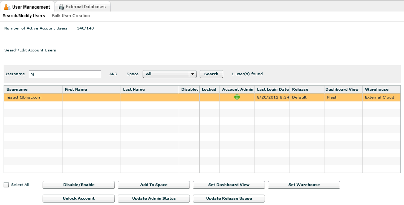This screenshot has height=205, width=404.
Task: Click the Add To Space button
Action: click(153, 185)
